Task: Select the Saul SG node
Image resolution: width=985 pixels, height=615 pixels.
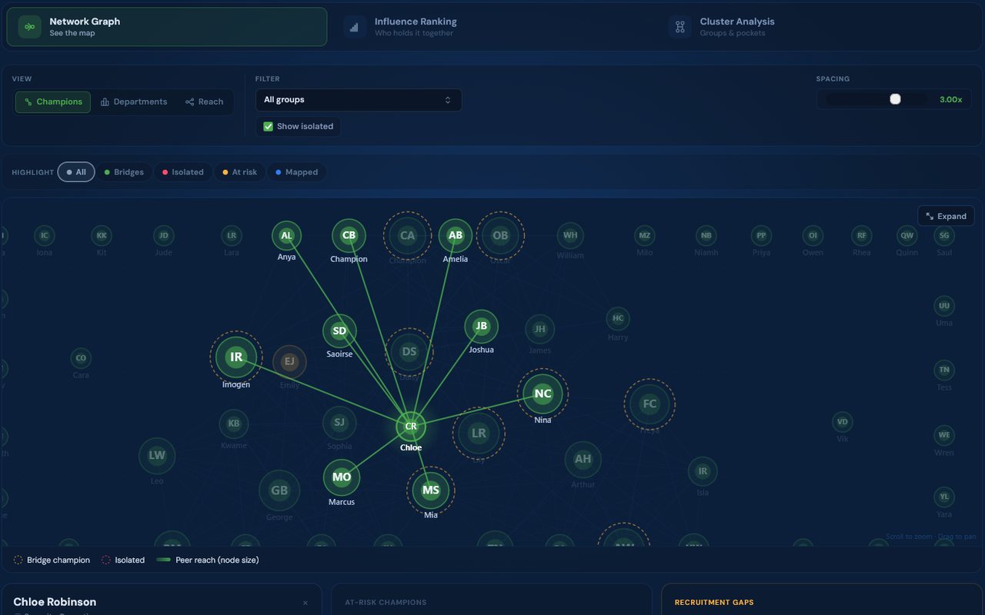Action: pos(945,235)
